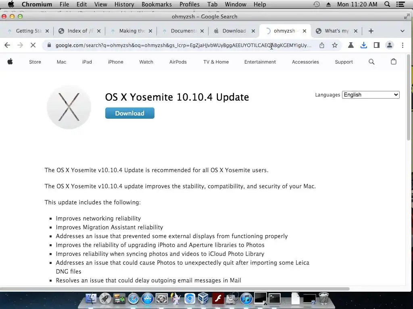Open the browser downloads icon
This screenshot has height=309, width=413.
click(364, 45)
